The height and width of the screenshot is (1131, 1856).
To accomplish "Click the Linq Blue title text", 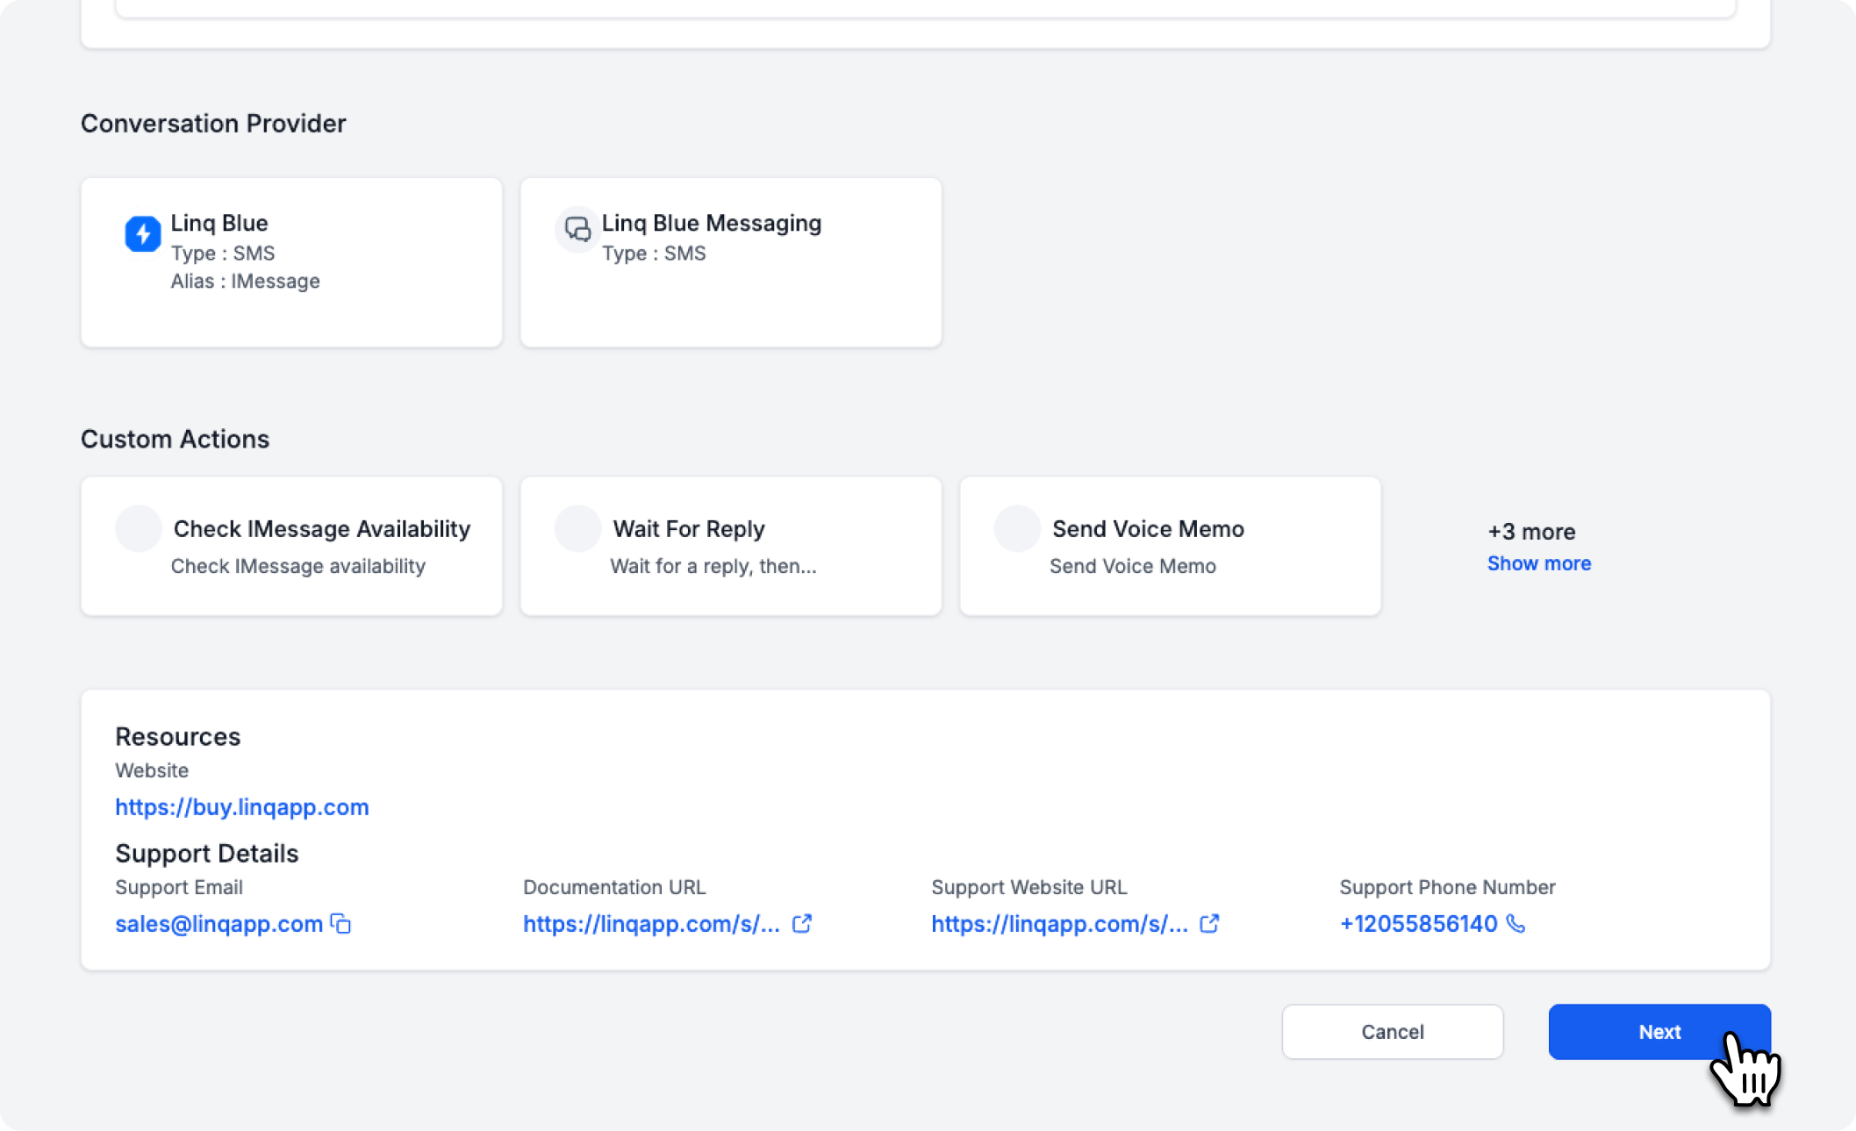I will (219, 223).
